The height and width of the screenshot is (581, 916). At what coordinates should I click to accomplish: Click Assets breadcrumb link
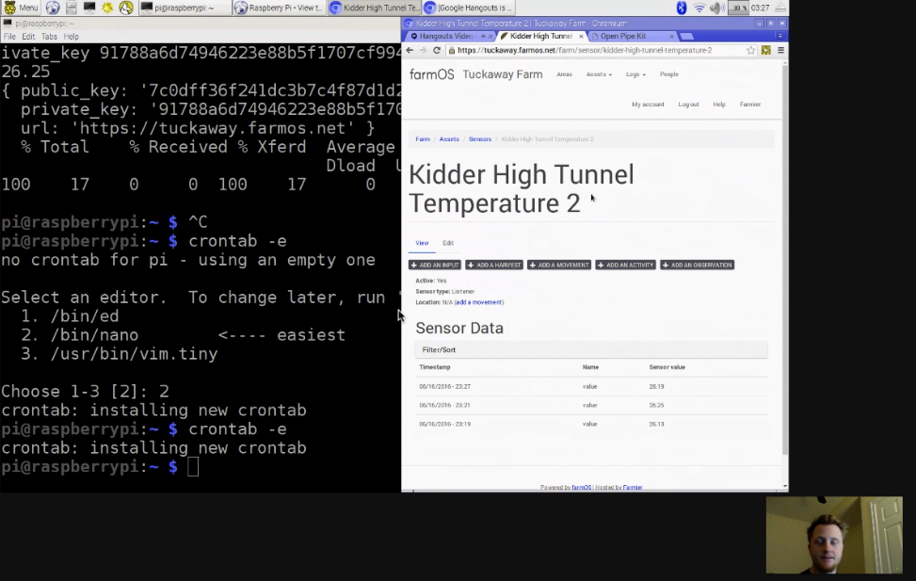[x=449, y=139]
